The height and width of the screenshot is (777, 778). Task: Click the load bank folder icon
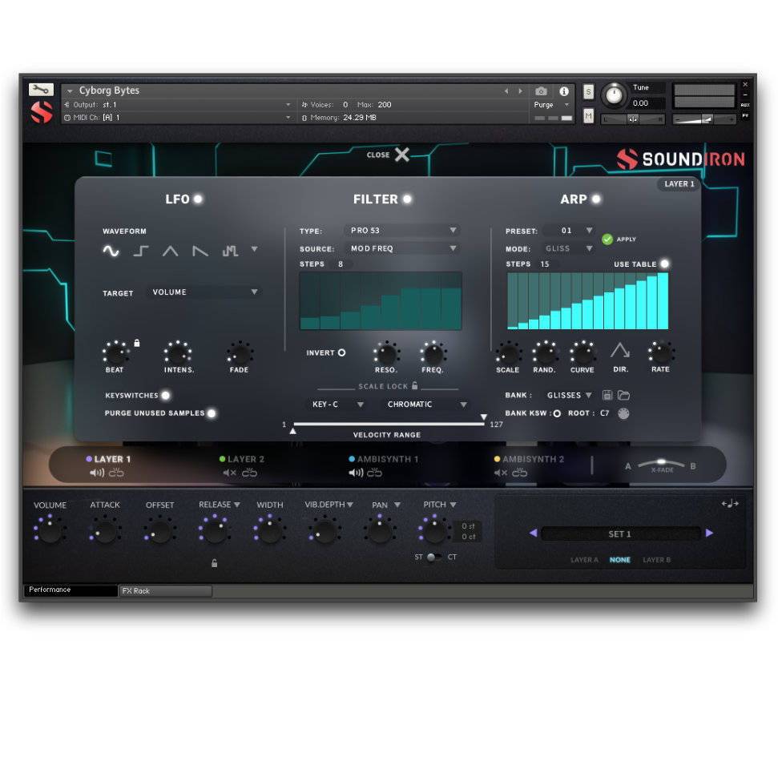[623, 395]
